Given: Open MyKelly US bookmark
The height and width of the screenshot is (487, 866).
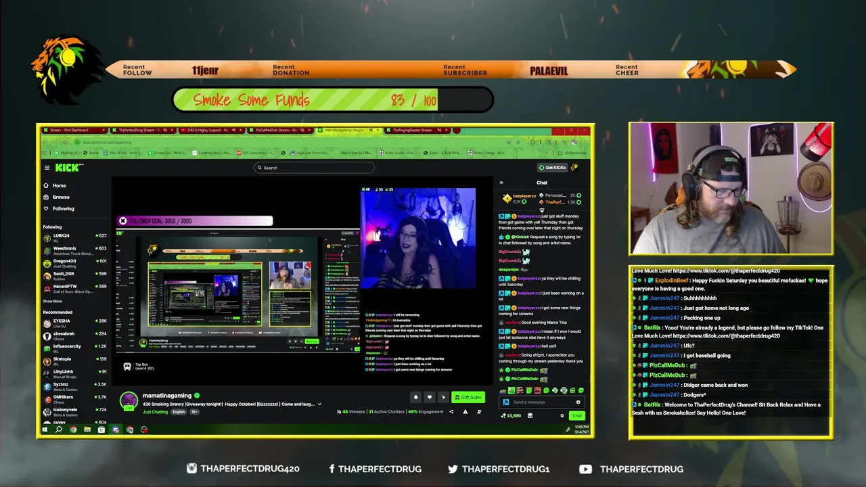Looking at the screenshot, I should click(68, 153).
